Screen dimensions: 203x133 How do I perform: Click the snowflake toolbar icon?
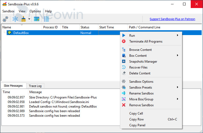coord(15,19)
